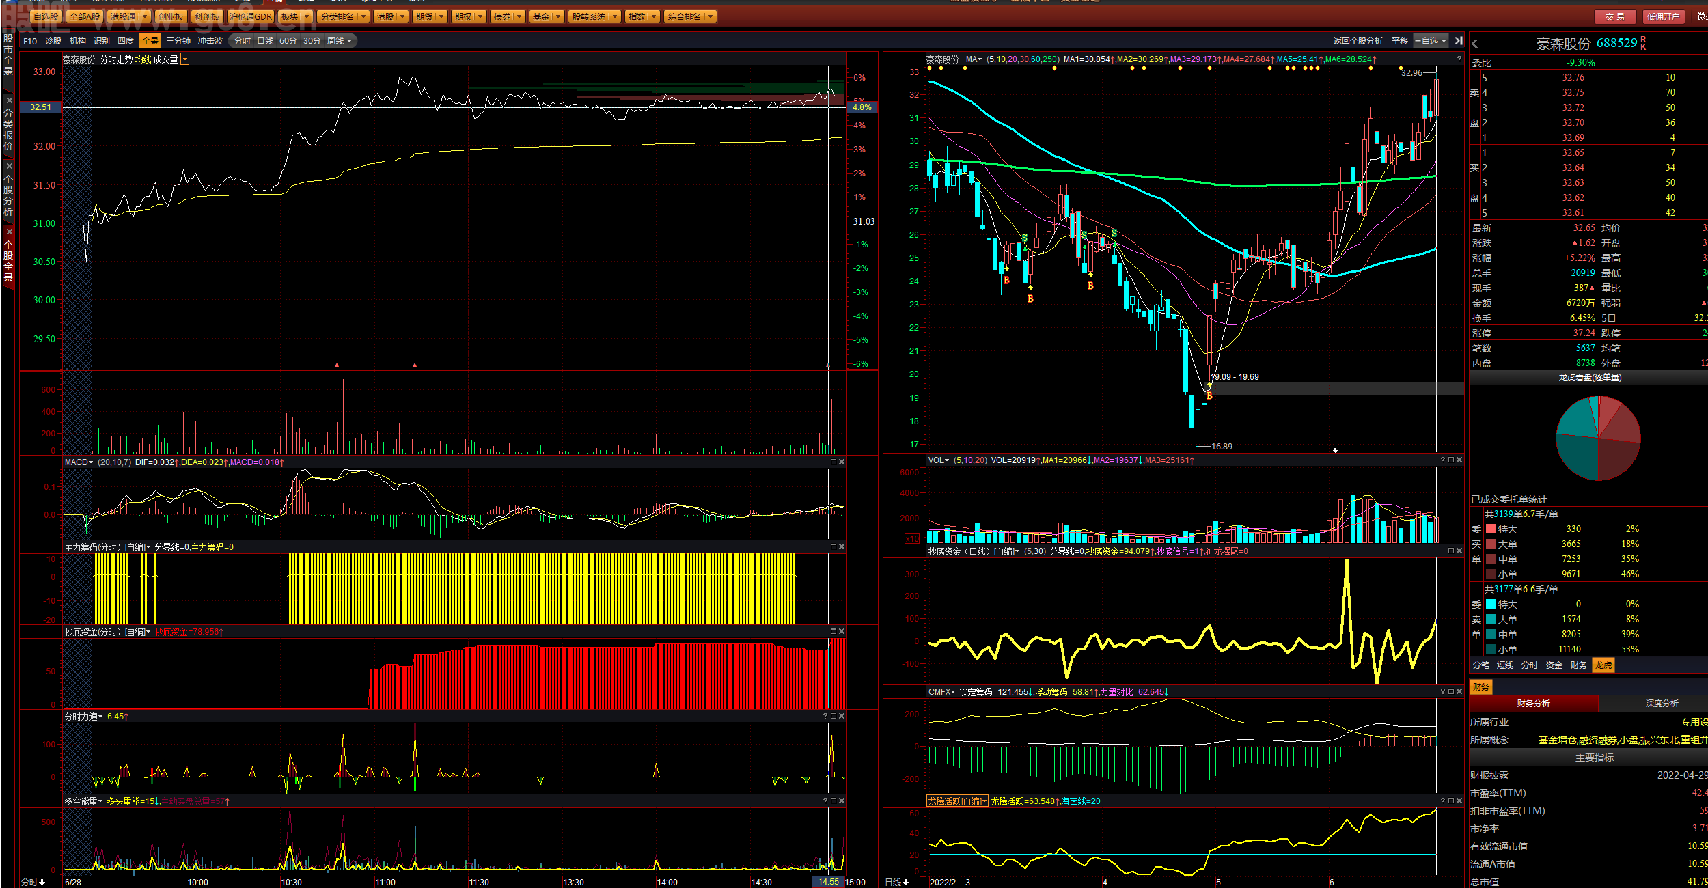Click the 沪伦通GDR button

coord(251,16)
